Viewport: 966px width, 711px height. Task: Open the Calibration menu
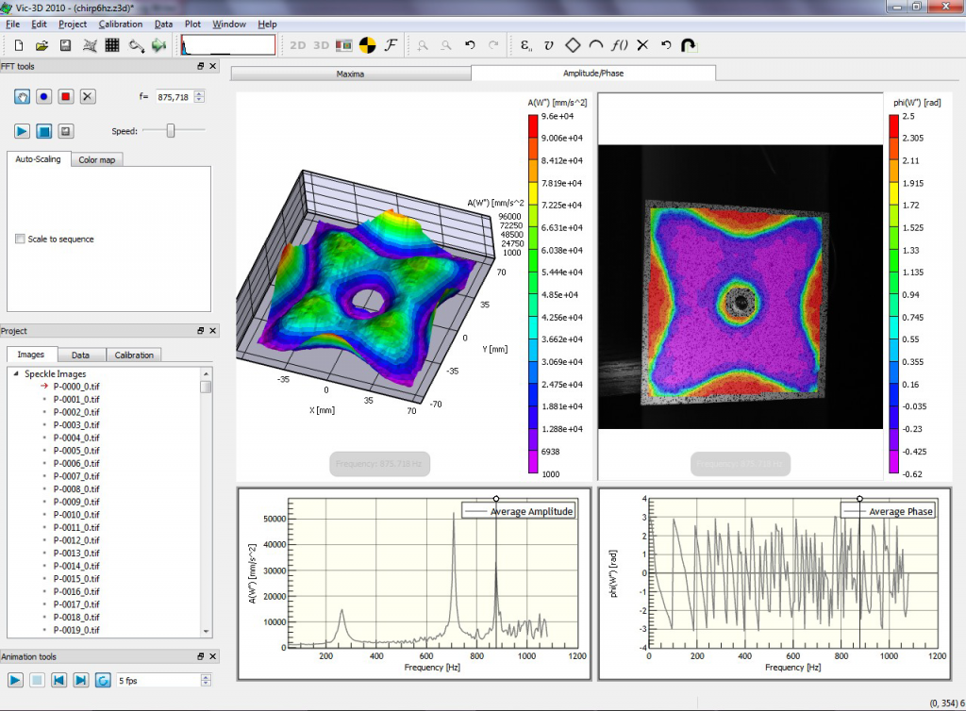[x=120, y=24]
